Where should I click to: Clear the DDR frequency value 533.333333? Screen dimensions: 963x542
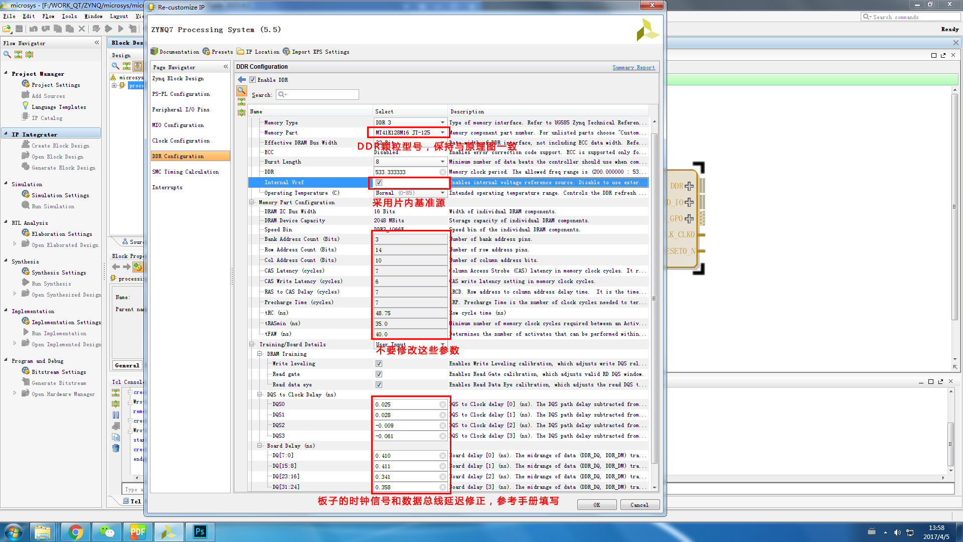click(x=443, y=172)
